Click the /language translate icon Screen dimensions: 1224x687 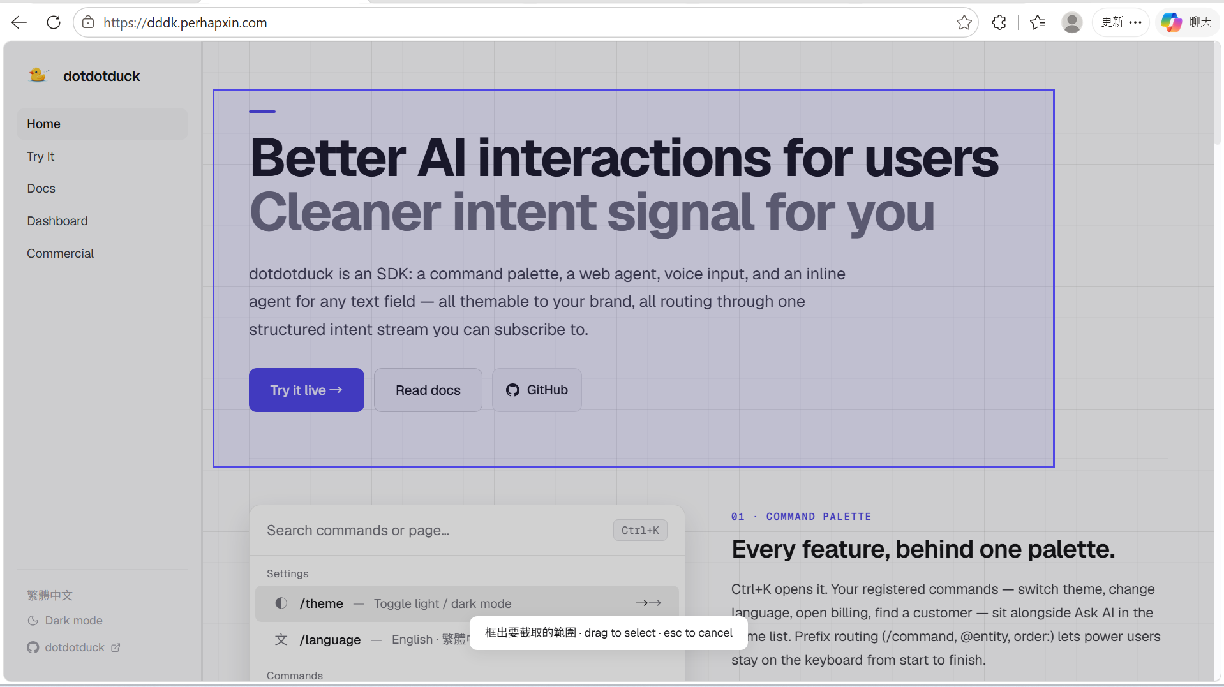(x=281, y=640)
